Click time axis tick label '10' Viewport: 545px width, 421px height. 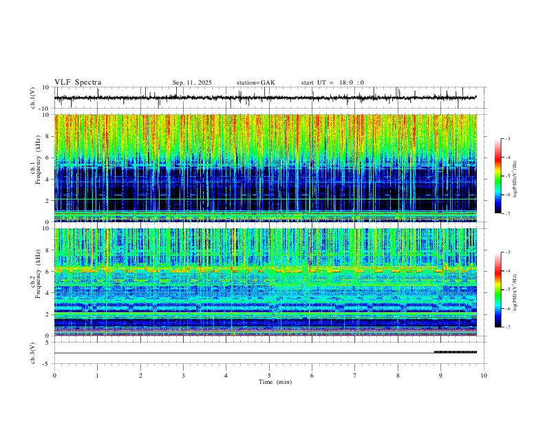(484, 376)
